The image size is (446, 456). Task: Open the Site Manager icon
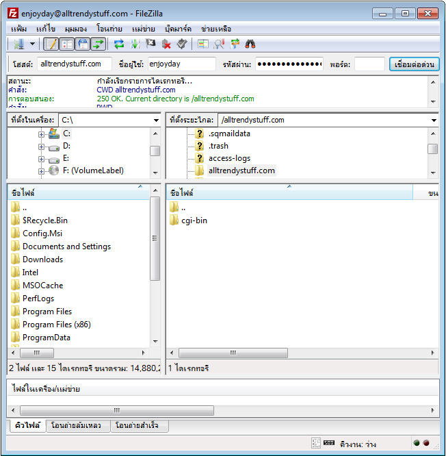tap(19, 45)
